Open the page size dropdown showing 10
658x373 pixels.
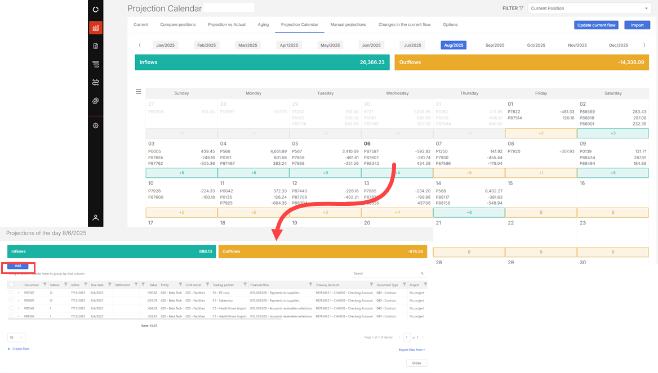coord(16,337)
